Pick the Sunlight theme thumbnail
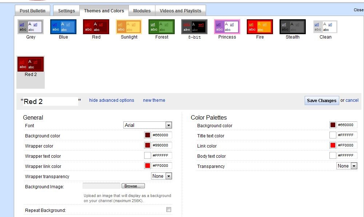 coord(129,27)
